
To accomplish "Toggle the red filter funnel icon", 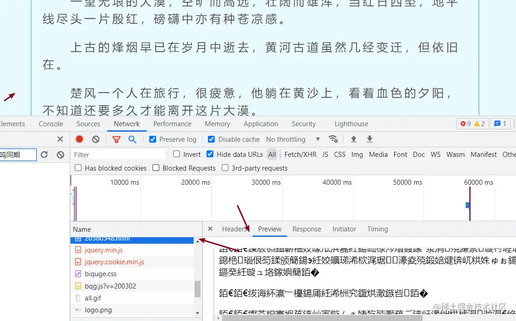I will coord(116,139).
